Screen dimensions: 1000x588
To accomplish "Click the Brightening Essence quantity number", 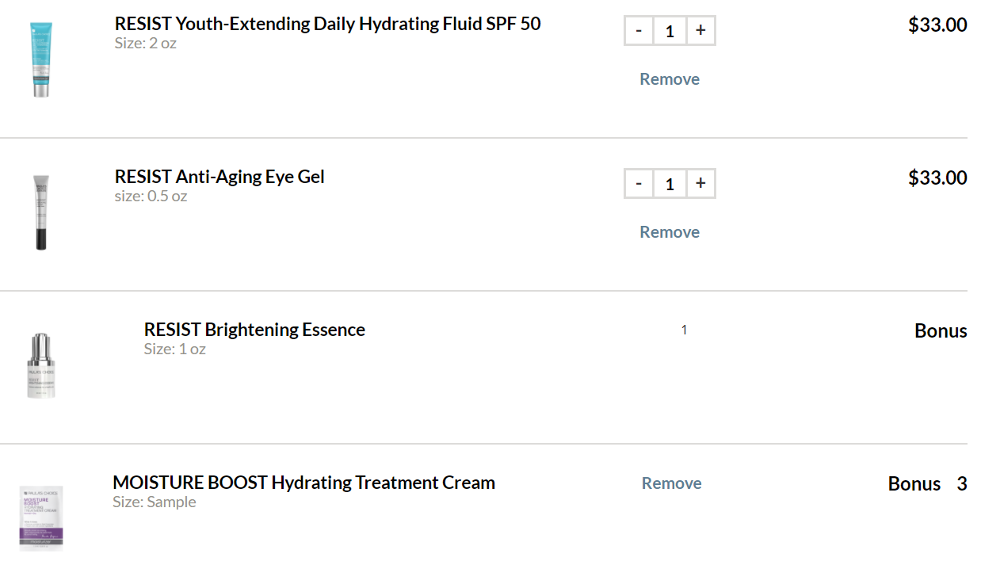I will 684,330.
